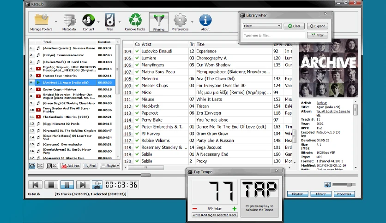Switch to the Properties tab
This screenshot has width=386, height=223.
pyautogui.click(x=344, y=194)
